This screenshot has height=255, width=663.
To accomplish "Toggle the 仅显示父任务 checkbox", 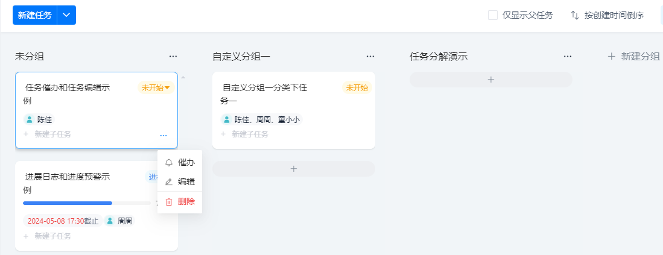I will pos(493,15).
